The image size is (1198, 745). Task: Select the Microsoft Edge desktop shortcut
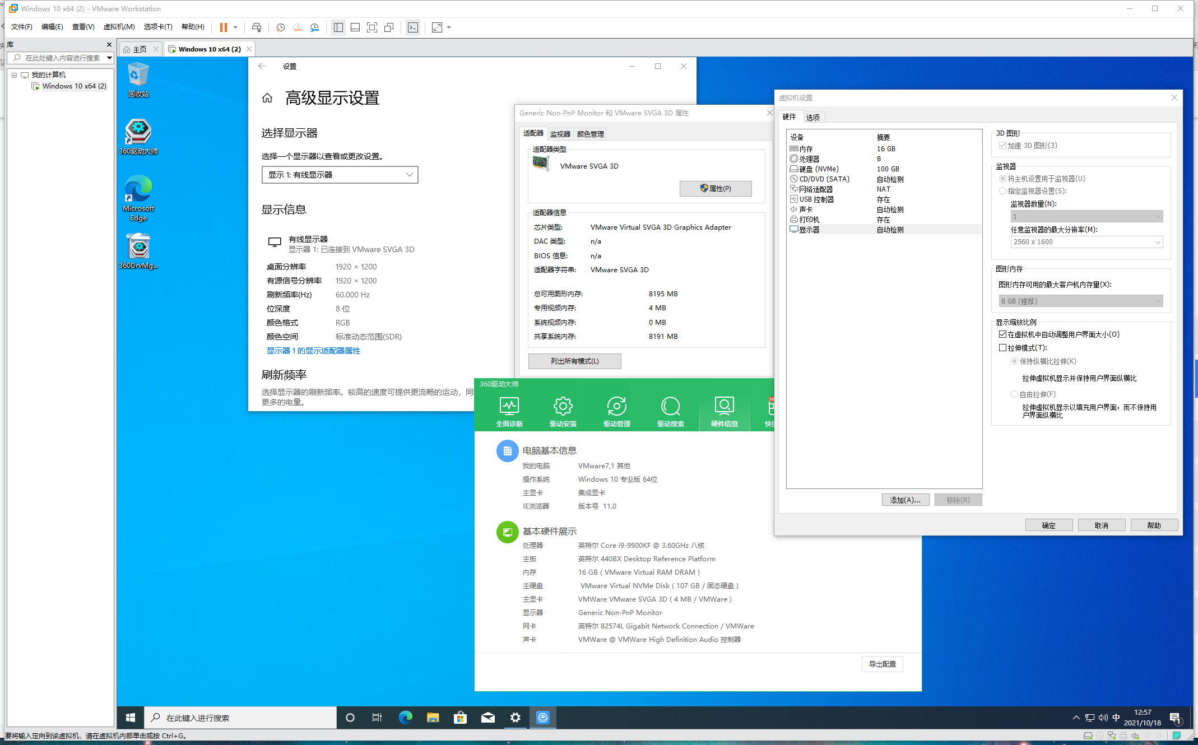pos(138,198)
